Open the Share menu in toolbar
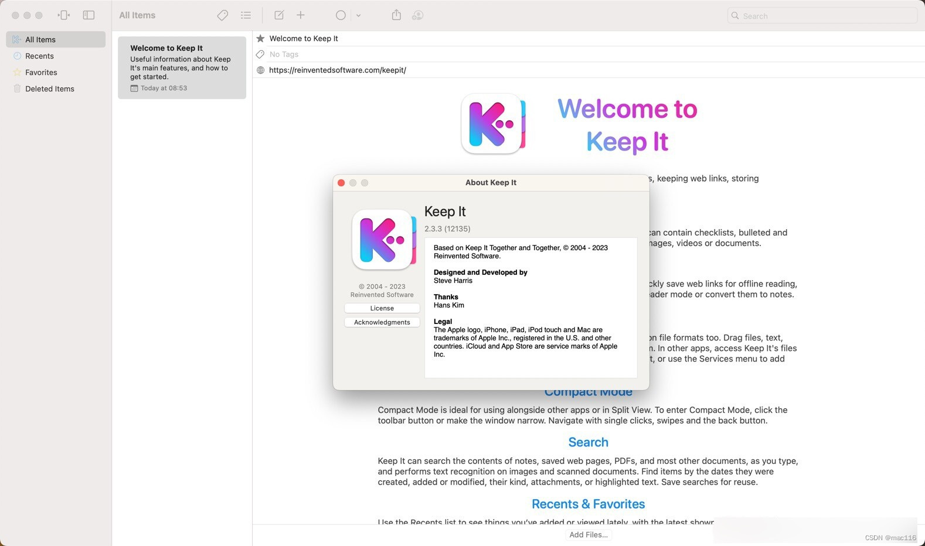 (396, 15)
